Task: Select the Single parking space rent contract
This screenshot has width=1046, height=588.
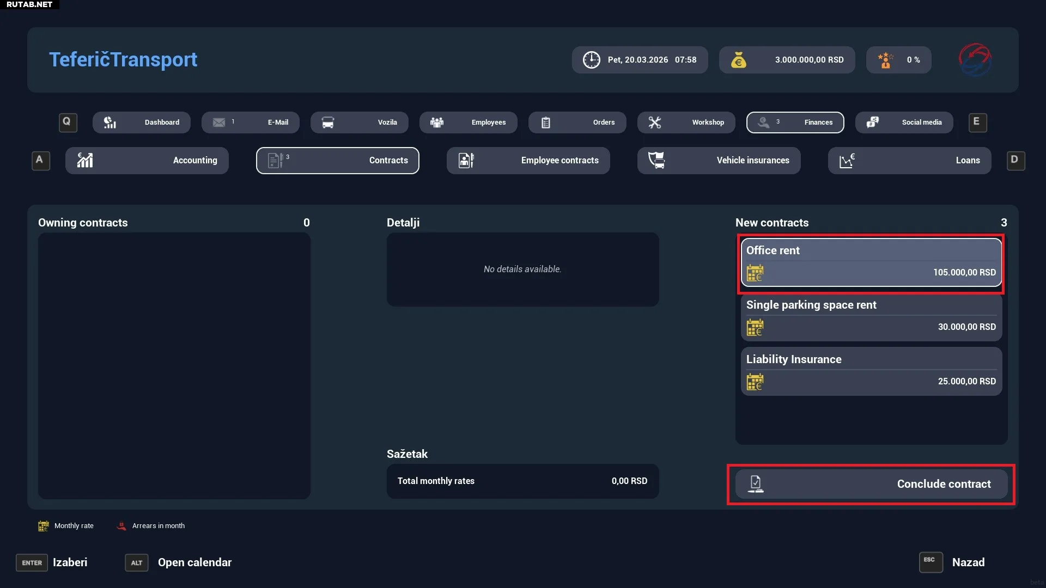Action: 871,317
